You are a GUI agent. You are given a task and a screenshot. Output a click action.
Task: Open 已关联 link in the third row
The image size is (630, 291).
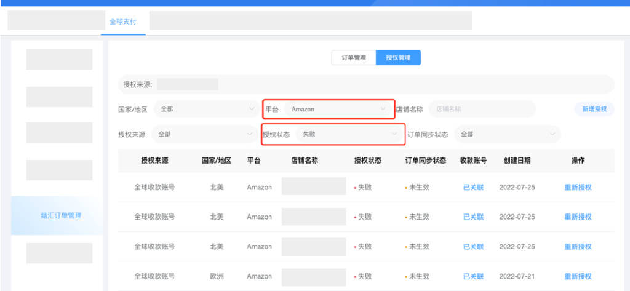[x=473, y=247]
